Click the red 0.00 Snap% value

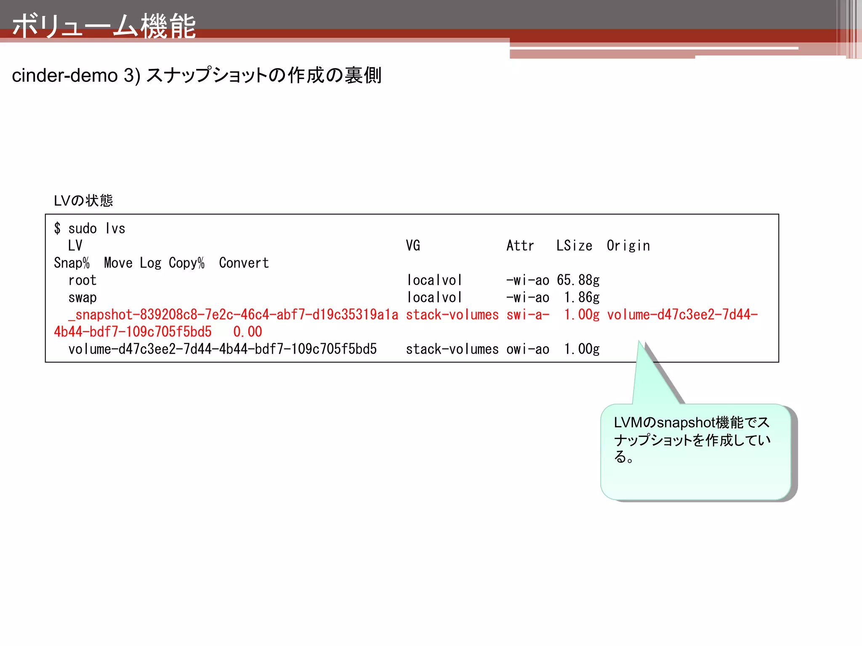[247, 332]
